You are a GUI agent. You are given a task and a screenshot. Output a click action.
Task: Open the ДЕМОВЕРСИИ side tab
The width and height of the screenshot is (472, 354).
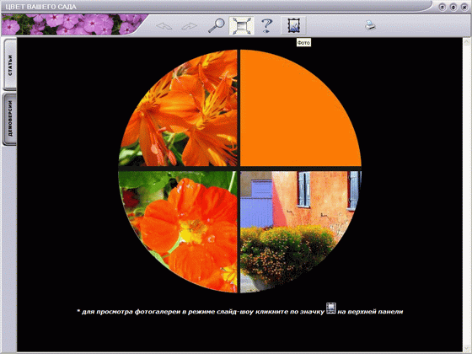point(10,119)
